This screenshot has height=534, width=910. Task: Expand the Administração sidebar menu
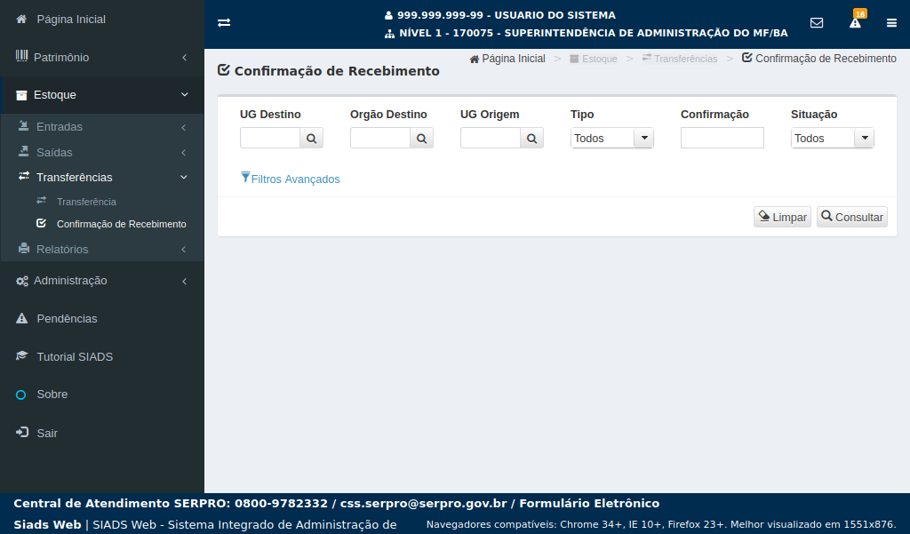[x=102, y=281]
